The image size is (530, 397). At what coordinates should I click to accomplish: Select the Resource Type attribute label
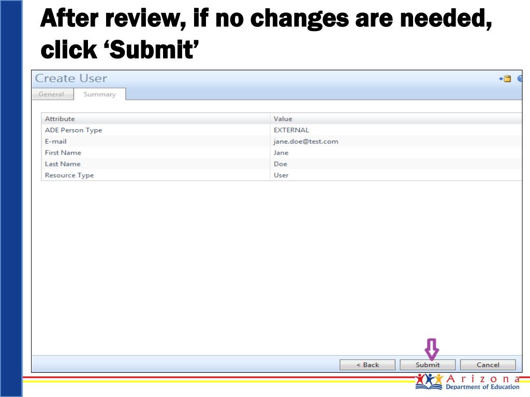click(69, 175)
